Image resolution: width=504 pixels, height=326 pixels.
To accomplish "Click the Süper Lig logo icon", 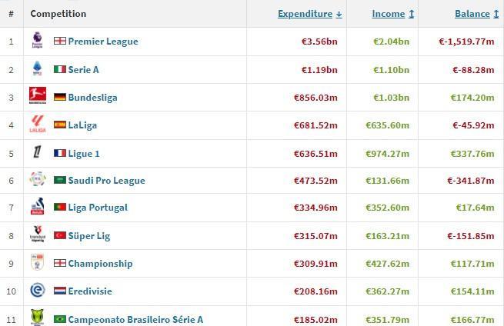I will point(37,235).
